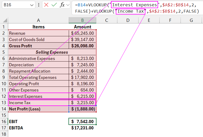This screenshot has width=203, height=137.
Task: Click the 'Amount' header cell
Action: point(82,27)
